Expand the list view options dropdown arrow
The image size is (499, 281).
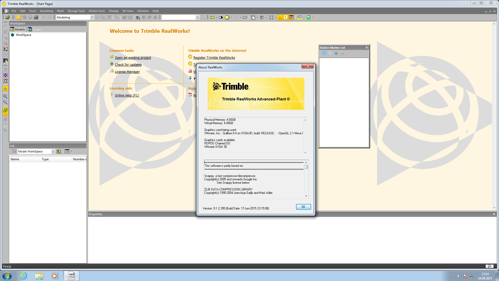pos(71,151)
